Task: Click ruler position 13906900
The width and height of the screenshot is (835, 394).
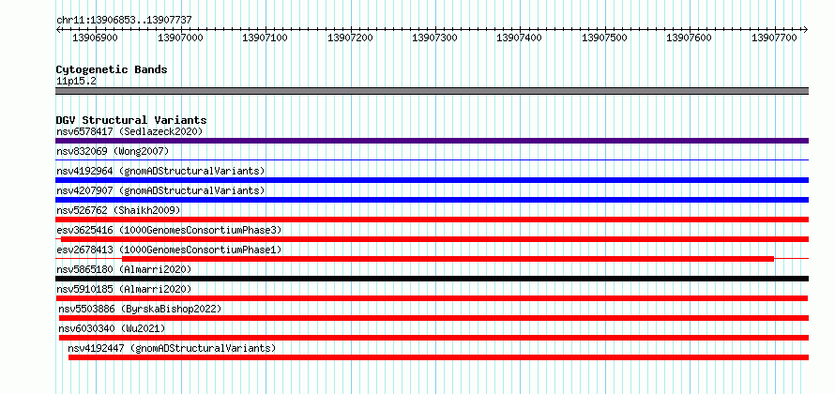Action: (96, 38)
